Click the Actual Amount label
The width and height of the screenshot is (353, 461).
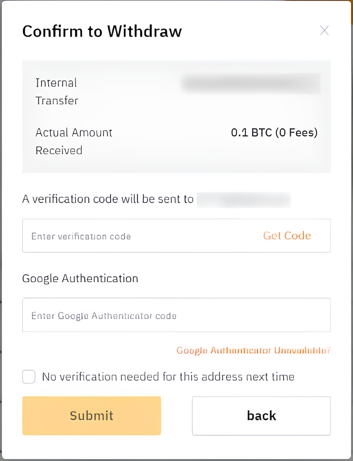pos(74,133)
